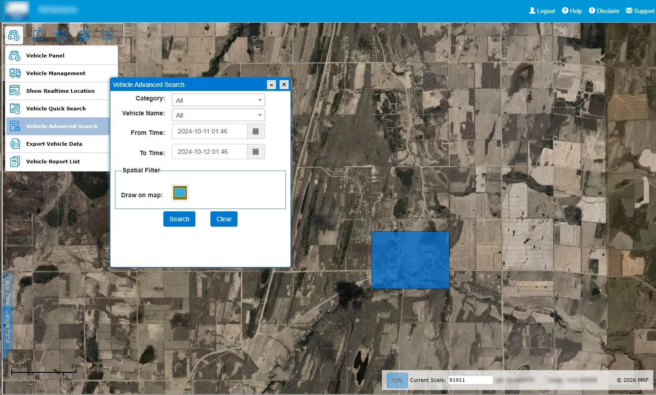Choose Vehicle Panel from the menu
Image resolution: width=656 pixels, height=395 pixels.
point(62,56)
